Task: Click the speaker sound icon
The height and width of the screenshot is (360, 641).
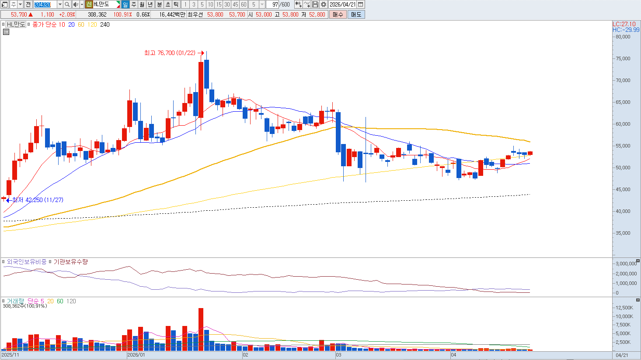Action: pyautogui.click(x=75, y=4)
